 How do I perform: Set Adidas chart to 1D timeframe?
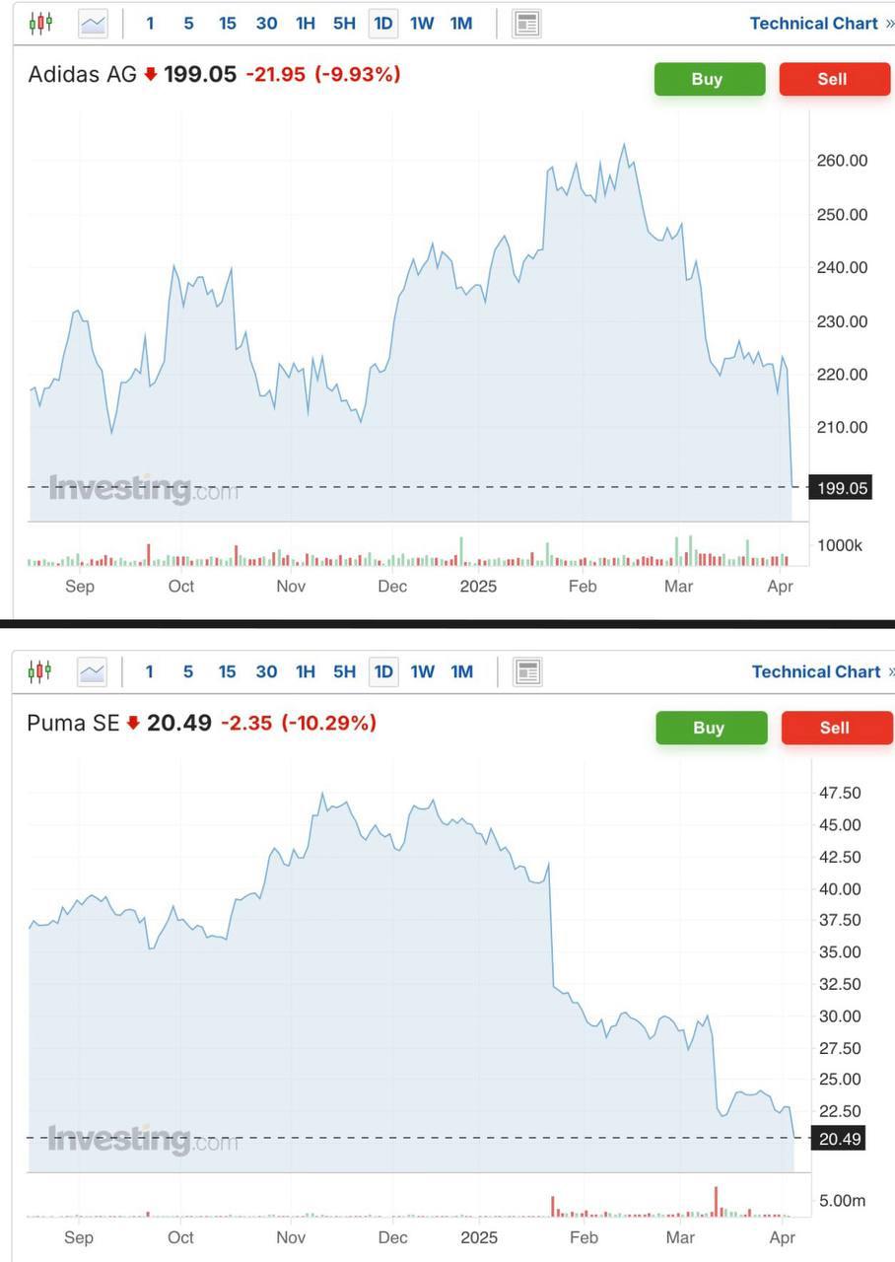(x=382, y=23)
